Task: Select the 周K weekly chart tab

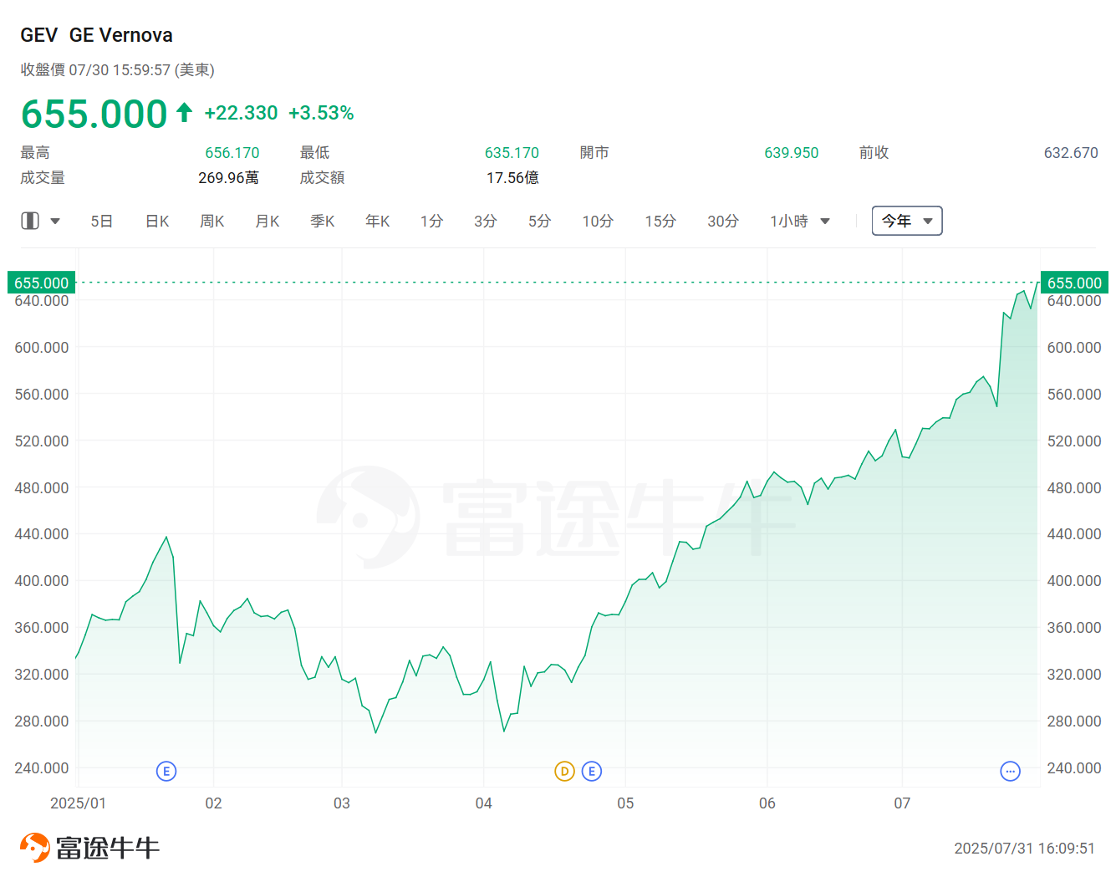Action: [x=212, y=221]
